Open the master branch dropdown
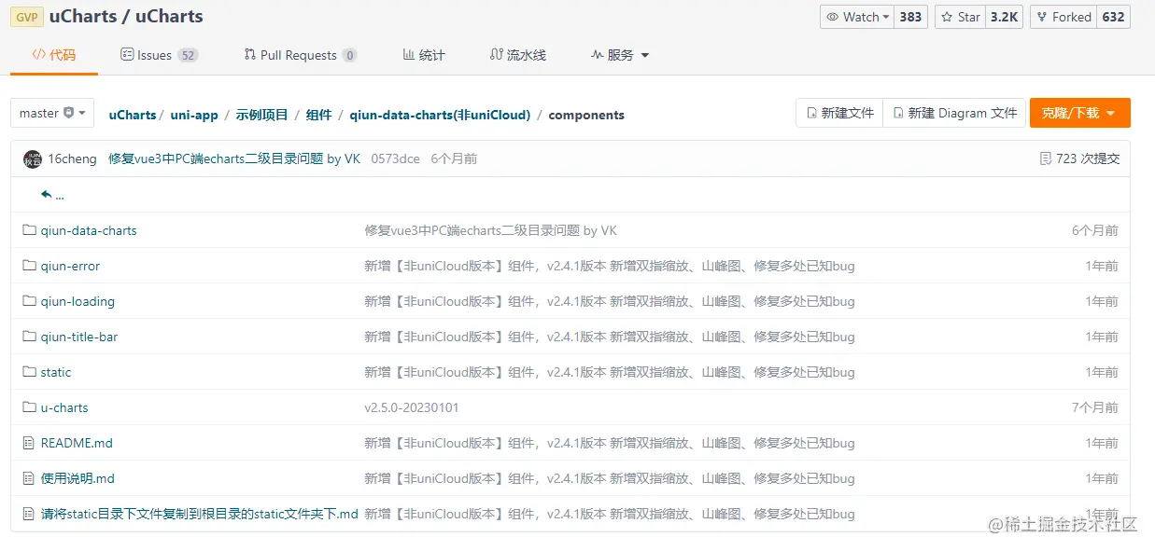Image resolution: width=1155 pixels, height=551 pixels. point(52,113)
